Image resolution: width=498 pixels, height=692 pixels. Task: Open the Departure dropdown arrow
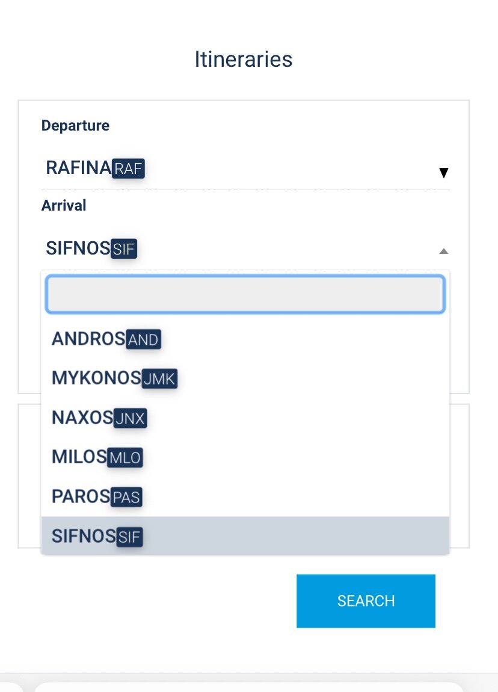pos(443,173)
